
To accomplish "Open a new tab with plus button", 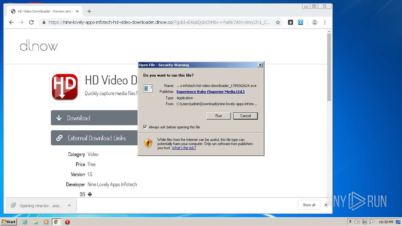I will click(x=89, y=11).
